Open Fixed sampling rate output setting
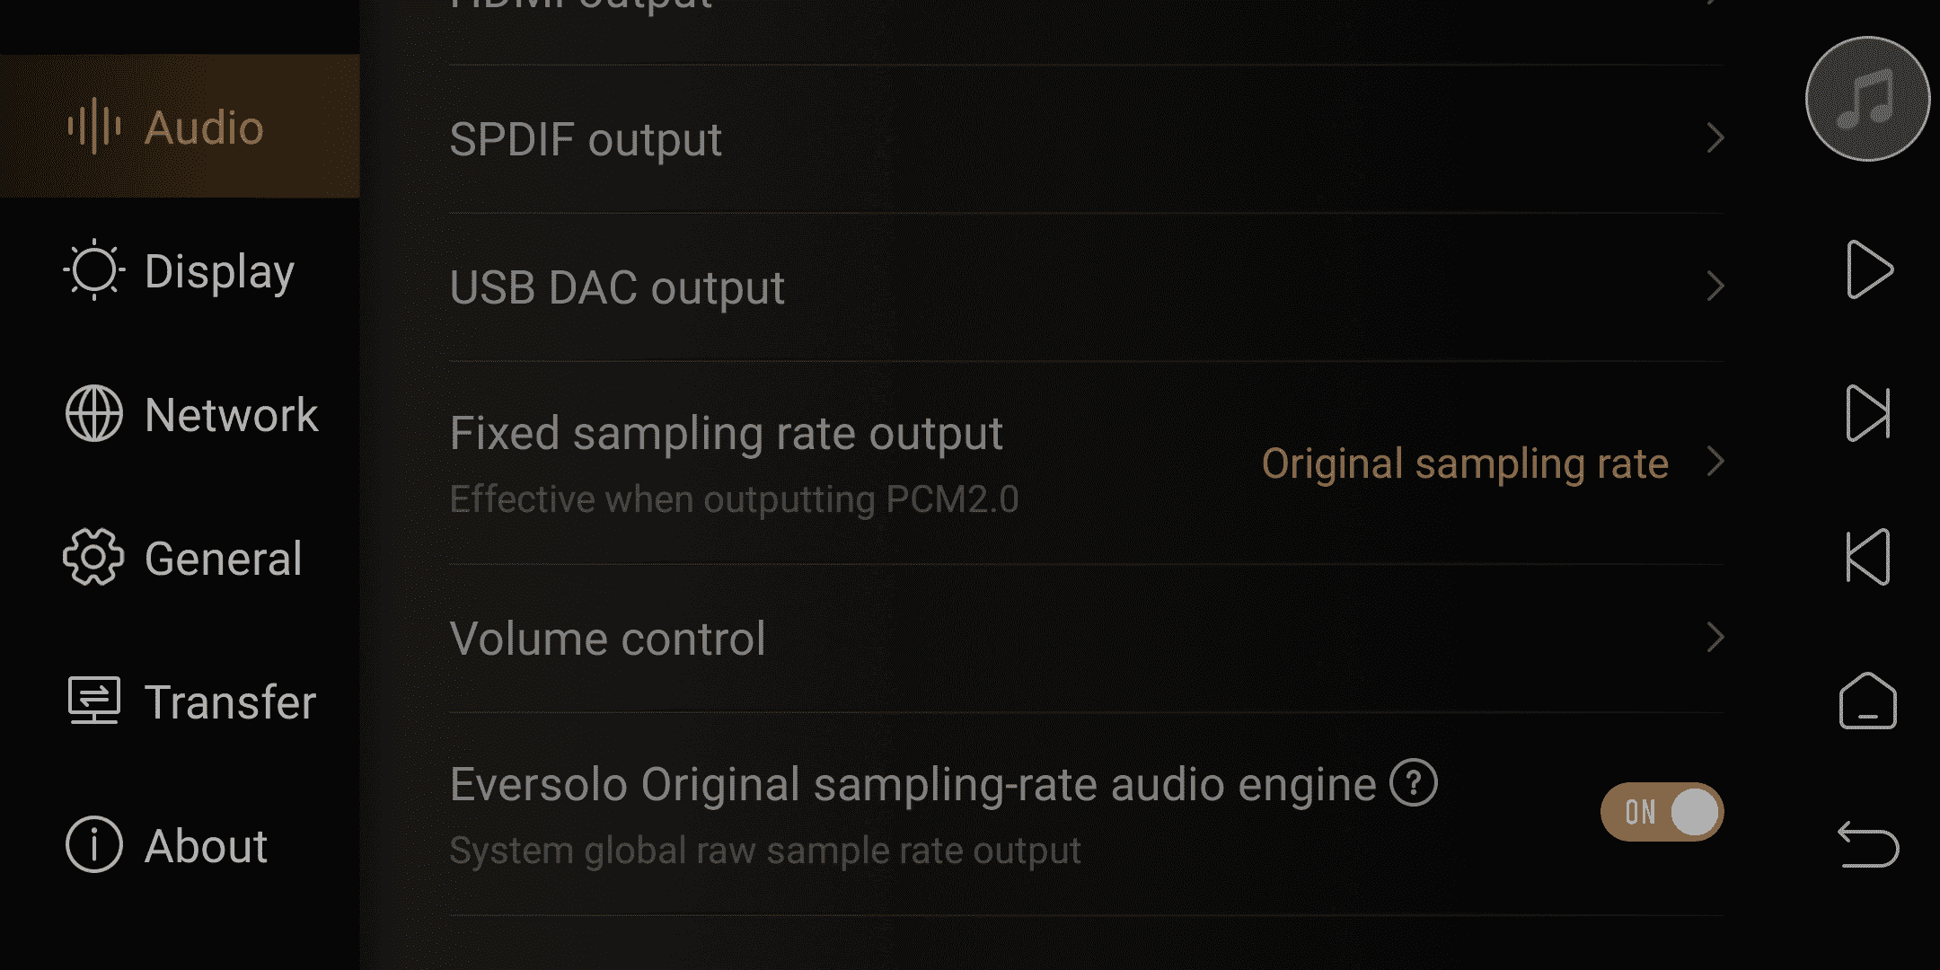This screenshot has height=970, width=1940. 1087,463
